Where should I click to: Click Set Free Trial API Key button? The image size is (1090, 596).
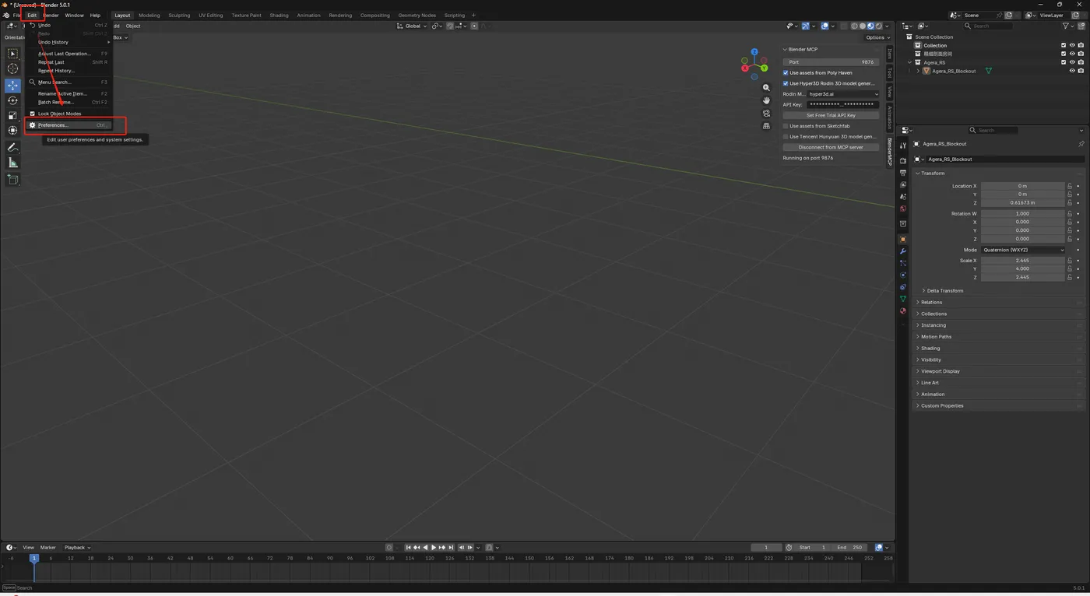[x=831, y=115]
